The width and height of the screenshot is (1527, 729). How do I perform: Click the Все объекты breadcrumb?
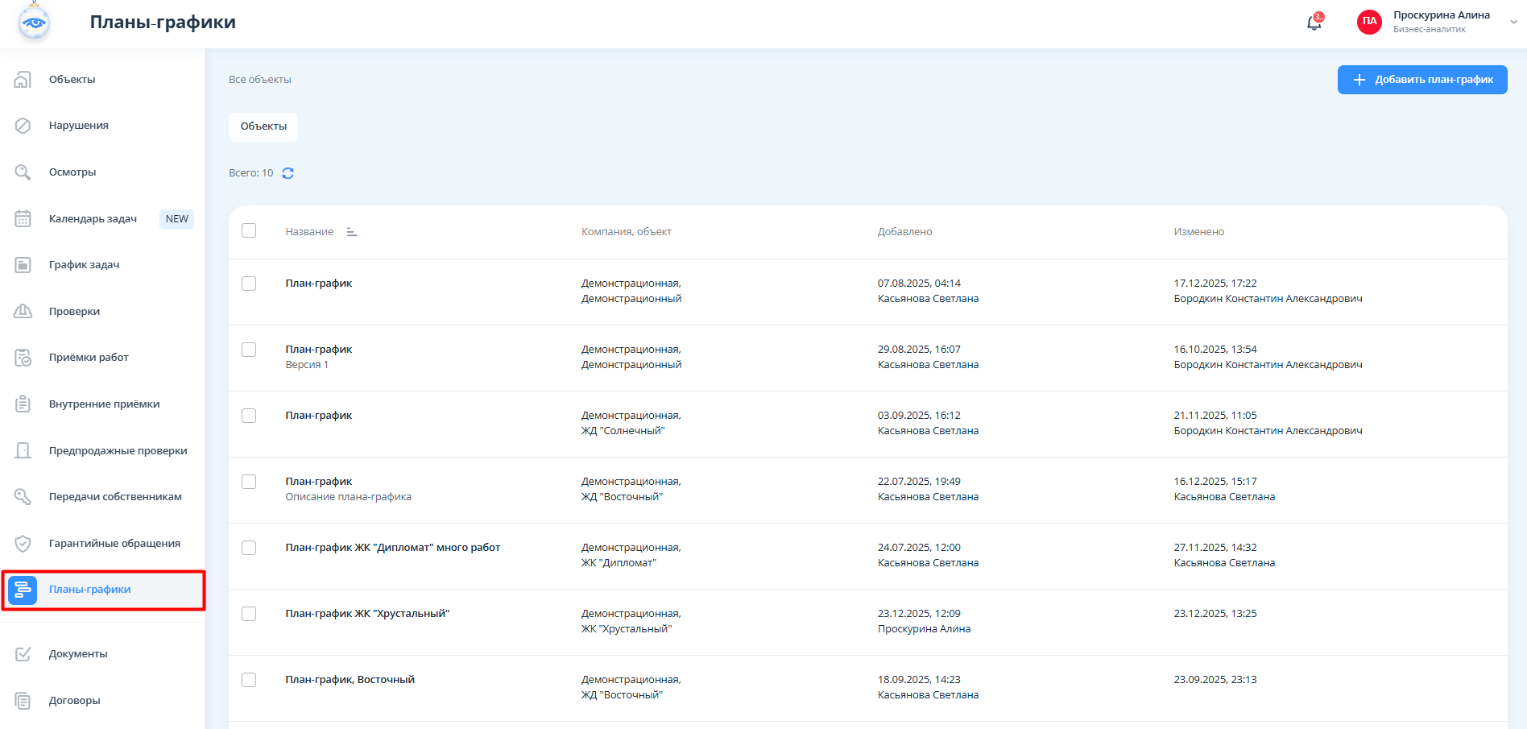(x=260, y=80)
